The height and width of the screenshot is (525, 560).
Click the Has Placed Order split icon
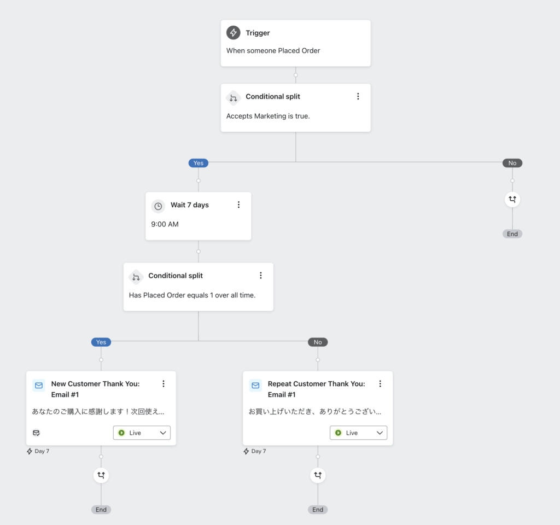pos(136,277)
